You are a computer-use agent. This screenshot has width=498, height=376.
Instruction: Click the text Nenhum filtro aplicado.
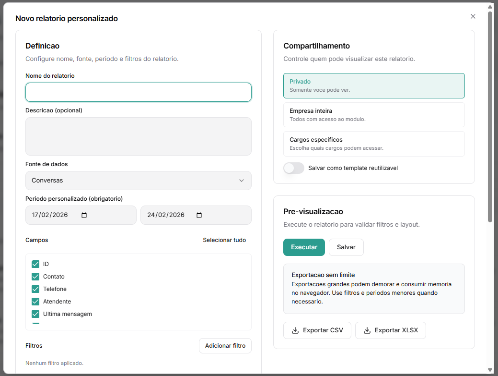click(54, 363)
